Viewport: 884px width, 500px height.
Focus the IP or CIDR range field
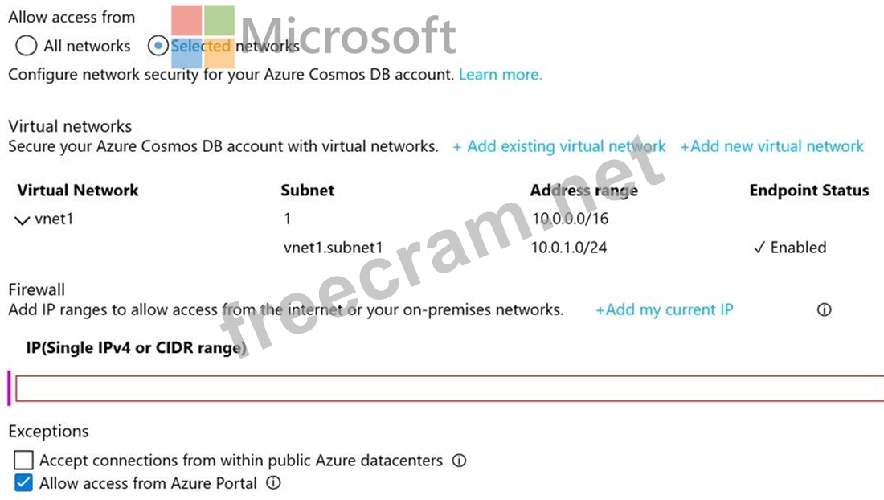(x=447, y=389)
